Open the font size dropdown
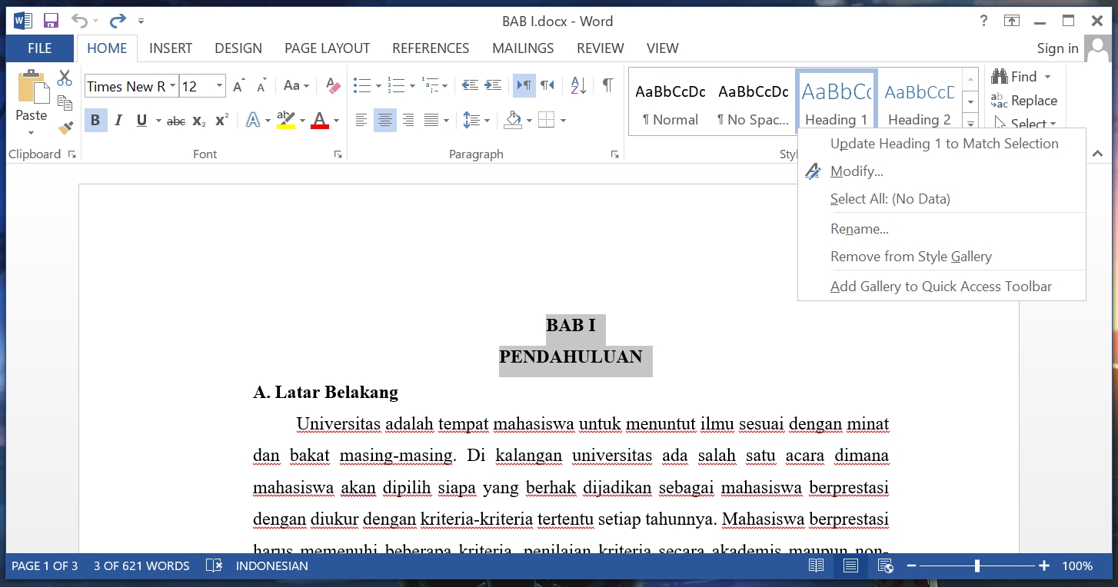1118x587 pixels. (x=219, y=86)
